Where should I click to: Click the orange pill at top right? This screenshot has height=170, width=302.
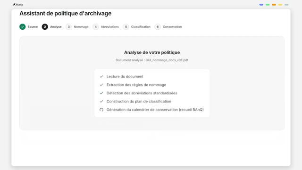click(x=274, y=5)
